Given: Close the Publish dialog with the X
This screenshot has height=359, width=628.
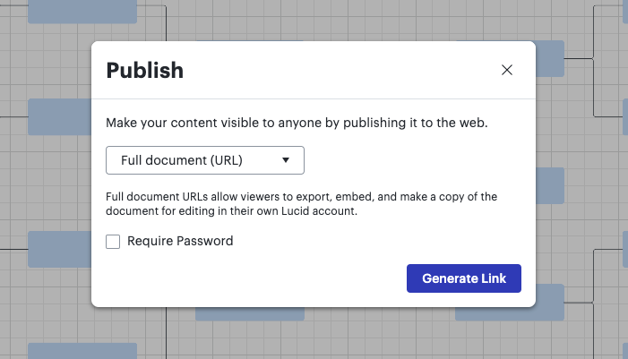Looking at the screenshot, I should pyautogui.click(x=507, y=70).
